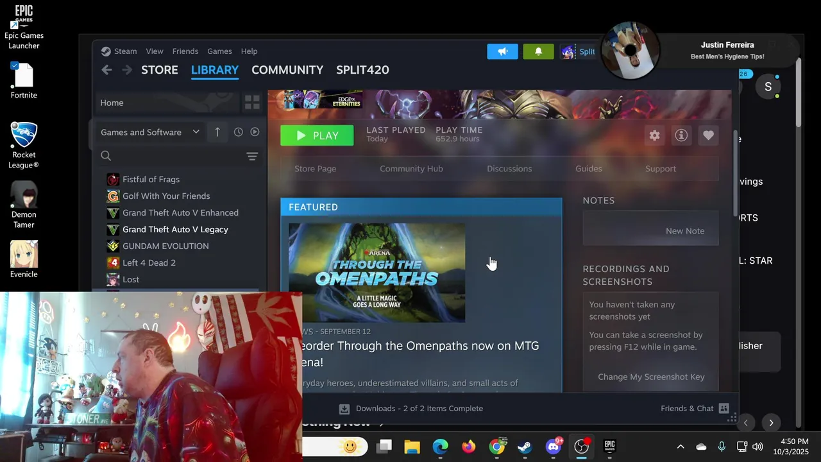The height and width of the screenshot is (462, 821).
Task: Open Microsoft Edge taskbar icon
Action: 440,447
